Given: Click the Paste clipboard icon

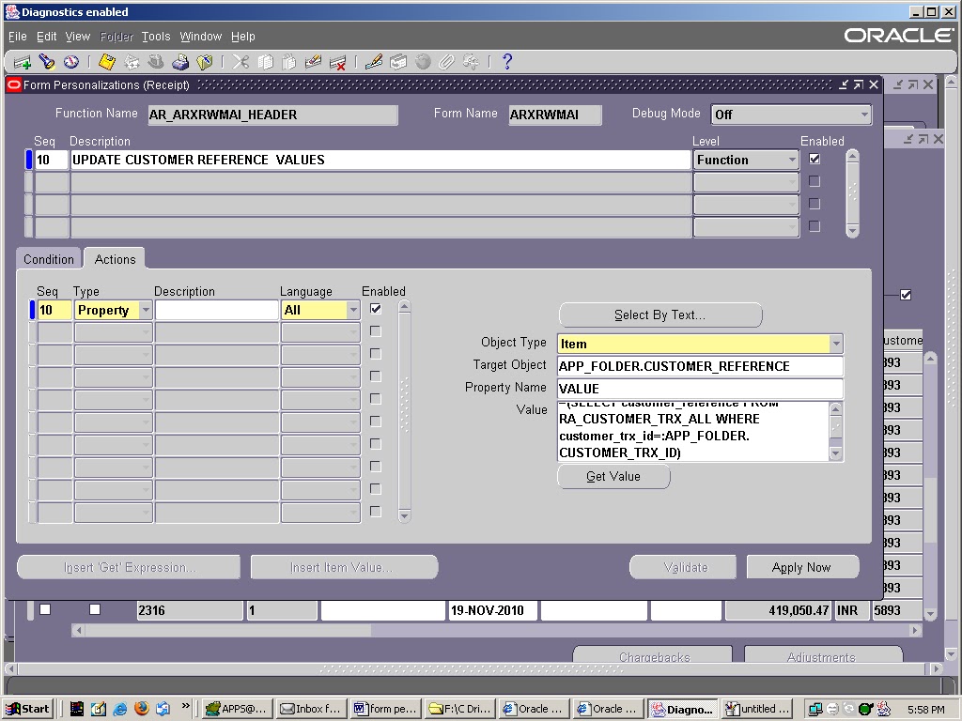Looking at the screenshot, I should [289, 62].
